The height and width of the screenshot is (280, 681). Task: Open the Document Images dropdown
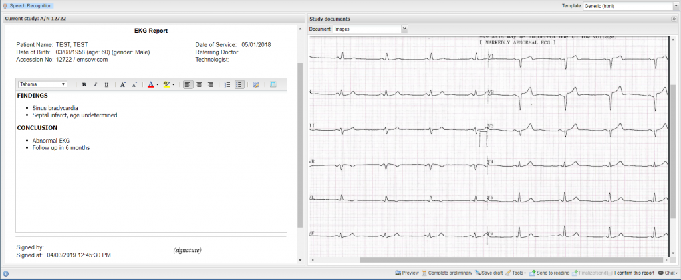point(370,29)
